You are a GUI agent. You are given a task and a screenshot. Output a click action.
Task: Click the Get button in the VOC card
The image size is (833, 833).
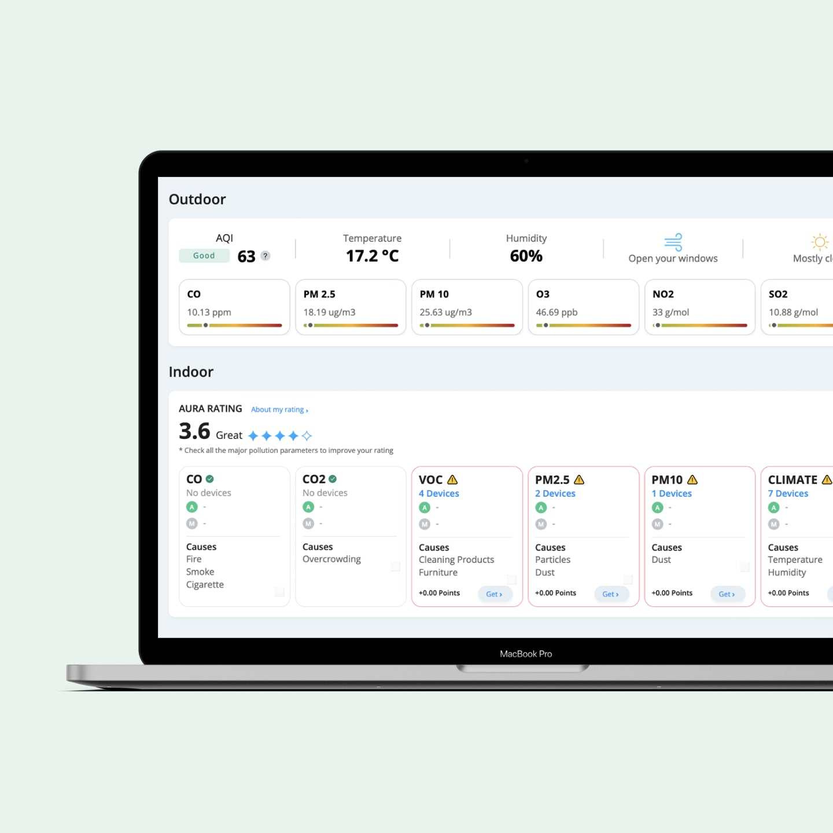click(x=495, y=594)
